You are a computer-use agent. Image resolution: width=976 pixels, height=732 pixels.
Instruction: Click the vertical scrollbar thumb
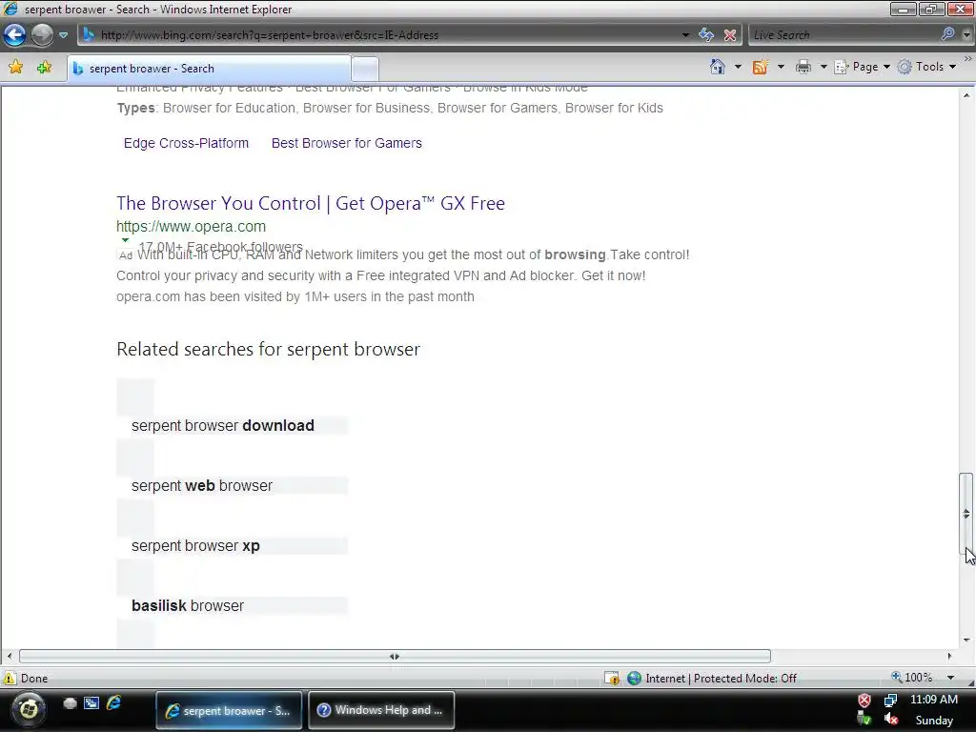[x=966, y=513]
